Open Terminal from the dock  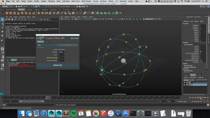click(x=133, y=113)
